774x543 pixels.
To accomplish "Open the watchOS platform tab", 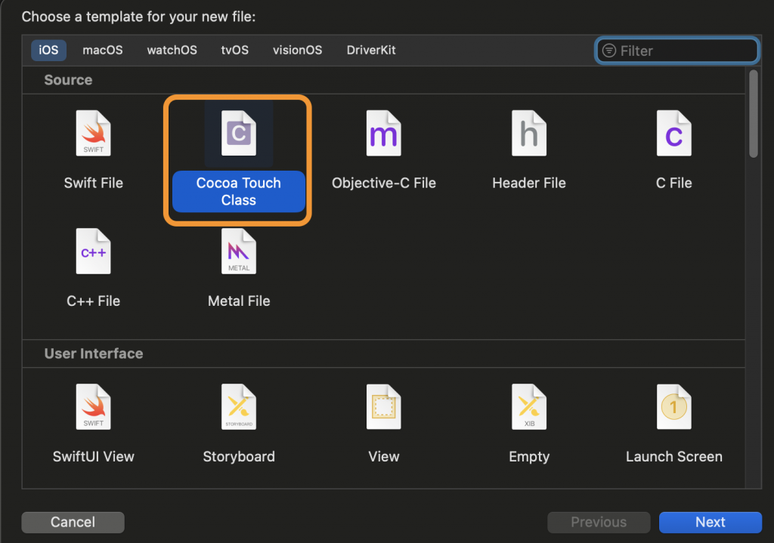I will pos(172,51).
